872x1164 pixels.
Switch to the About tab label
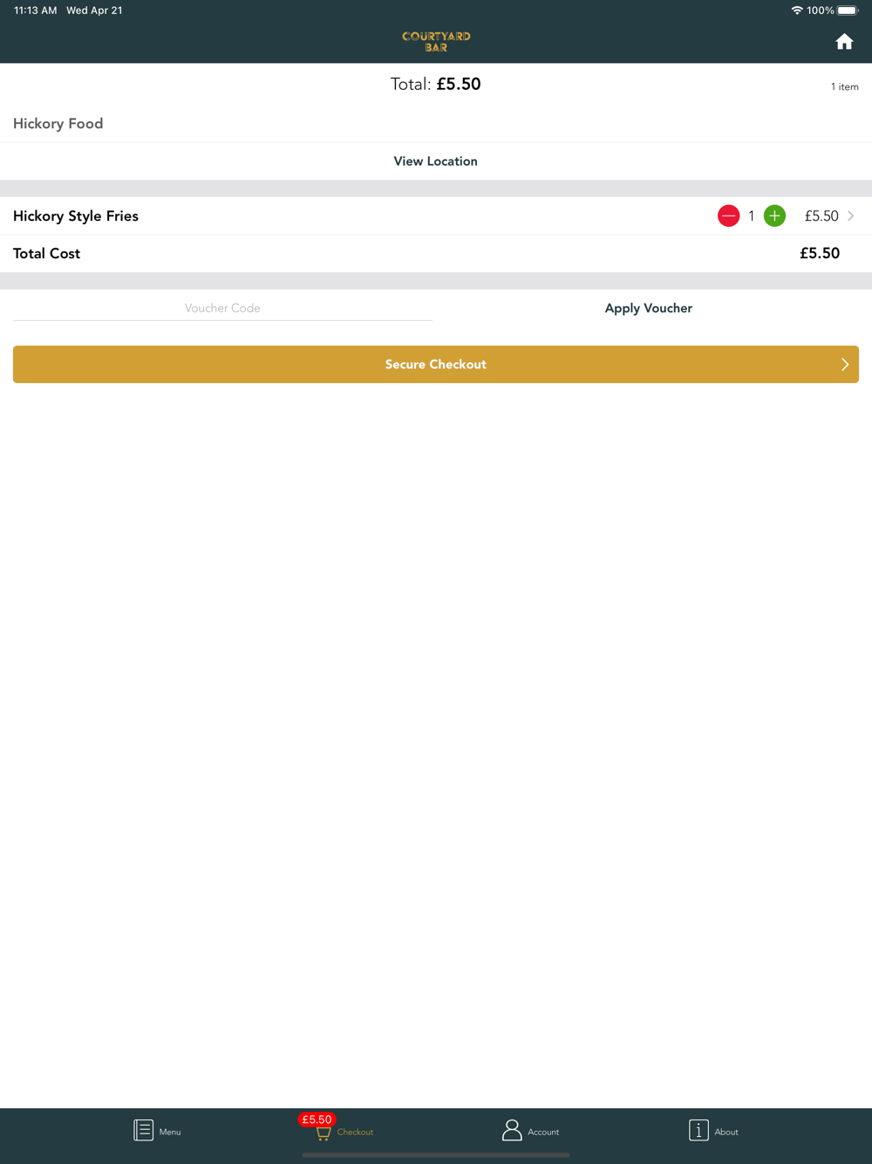(x=726, y=1132)
